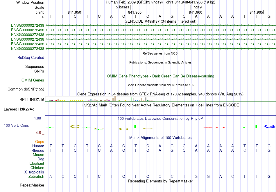Click ruler position marker 841,950
276x192 pixels.
[74, 12]
